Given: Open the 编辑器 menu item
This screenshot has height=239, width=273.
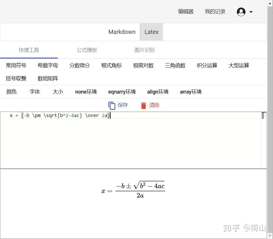Looking at the screenshot, I should point(185,12).
